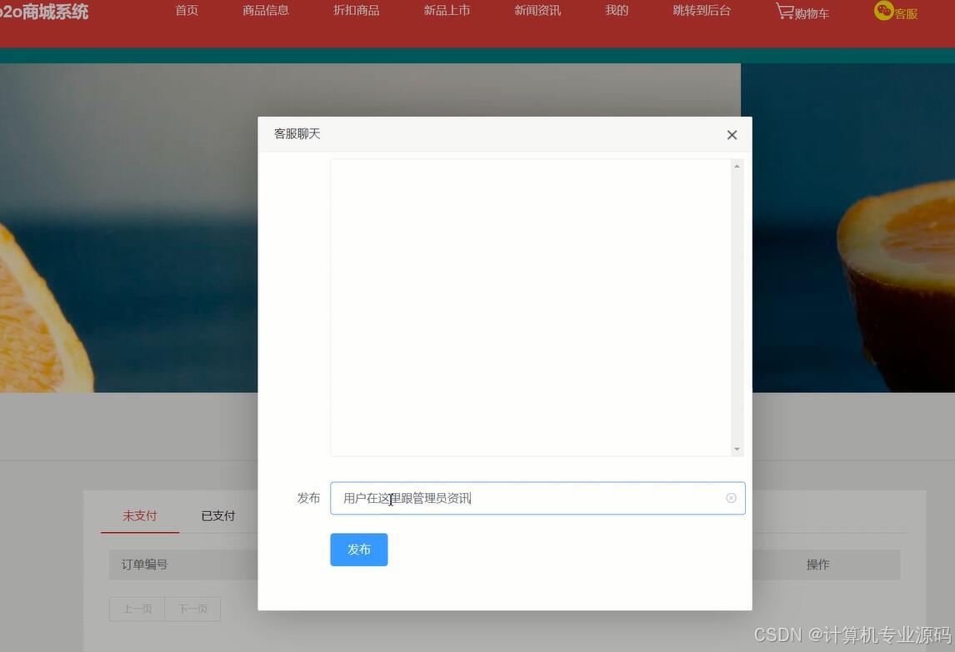Click the scroll-up arrow in the chat window
This screenshot has height=652, width=955.
click(x=737, y=165)
